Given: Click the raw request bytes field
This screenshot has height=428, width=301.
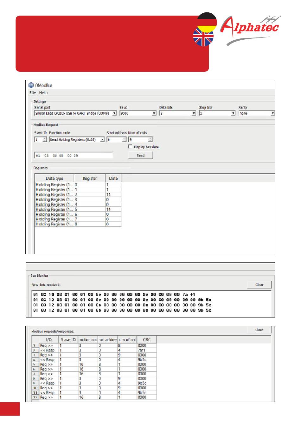Looking at the screenshot, I should click(74, 156).
